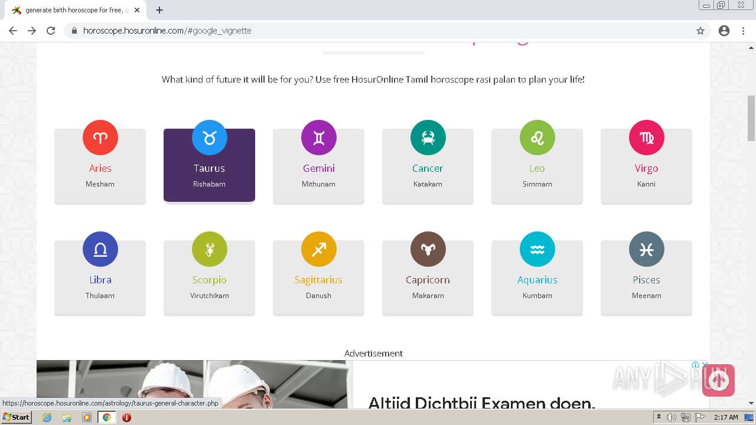
Task: Click the Virutchikam text under Scorpio
Action: click(x=209, y=296)
